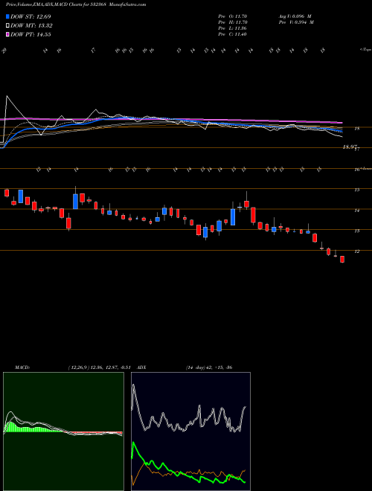Screen dimensions: 372x491
Task: Click the price axis label '14'
Action: click(356, 211)
